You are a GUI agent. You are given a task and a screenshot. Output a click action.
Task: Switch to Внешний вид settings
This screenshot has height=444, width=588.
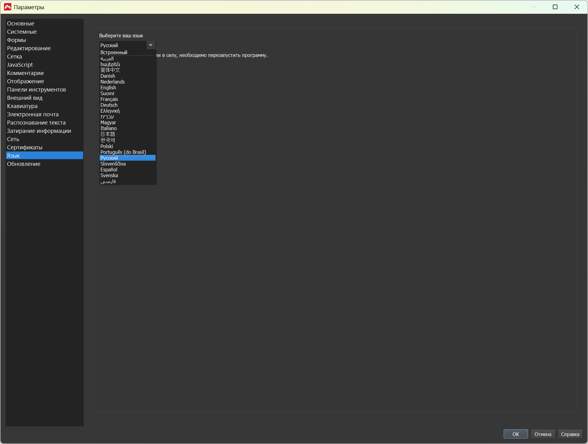click(x=25, y=98)
